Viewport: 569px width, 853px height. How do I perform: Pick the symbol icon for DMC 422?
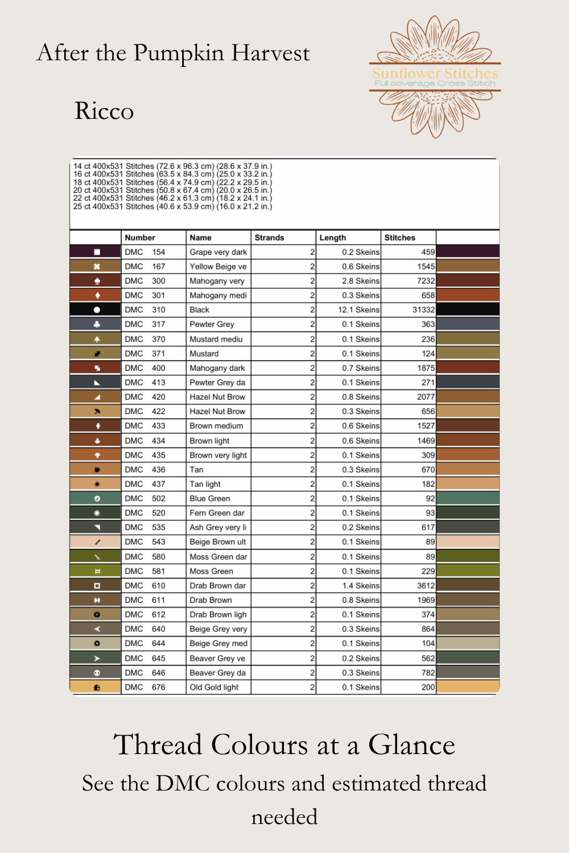point(97,411)
